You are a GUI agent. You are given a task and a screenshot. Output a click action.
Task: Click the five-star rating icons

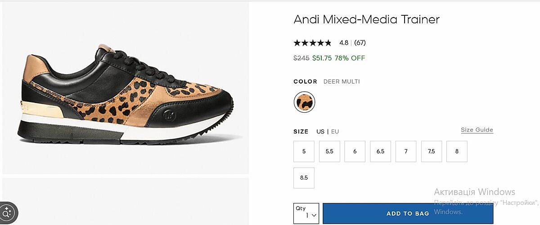pos(312,43)
